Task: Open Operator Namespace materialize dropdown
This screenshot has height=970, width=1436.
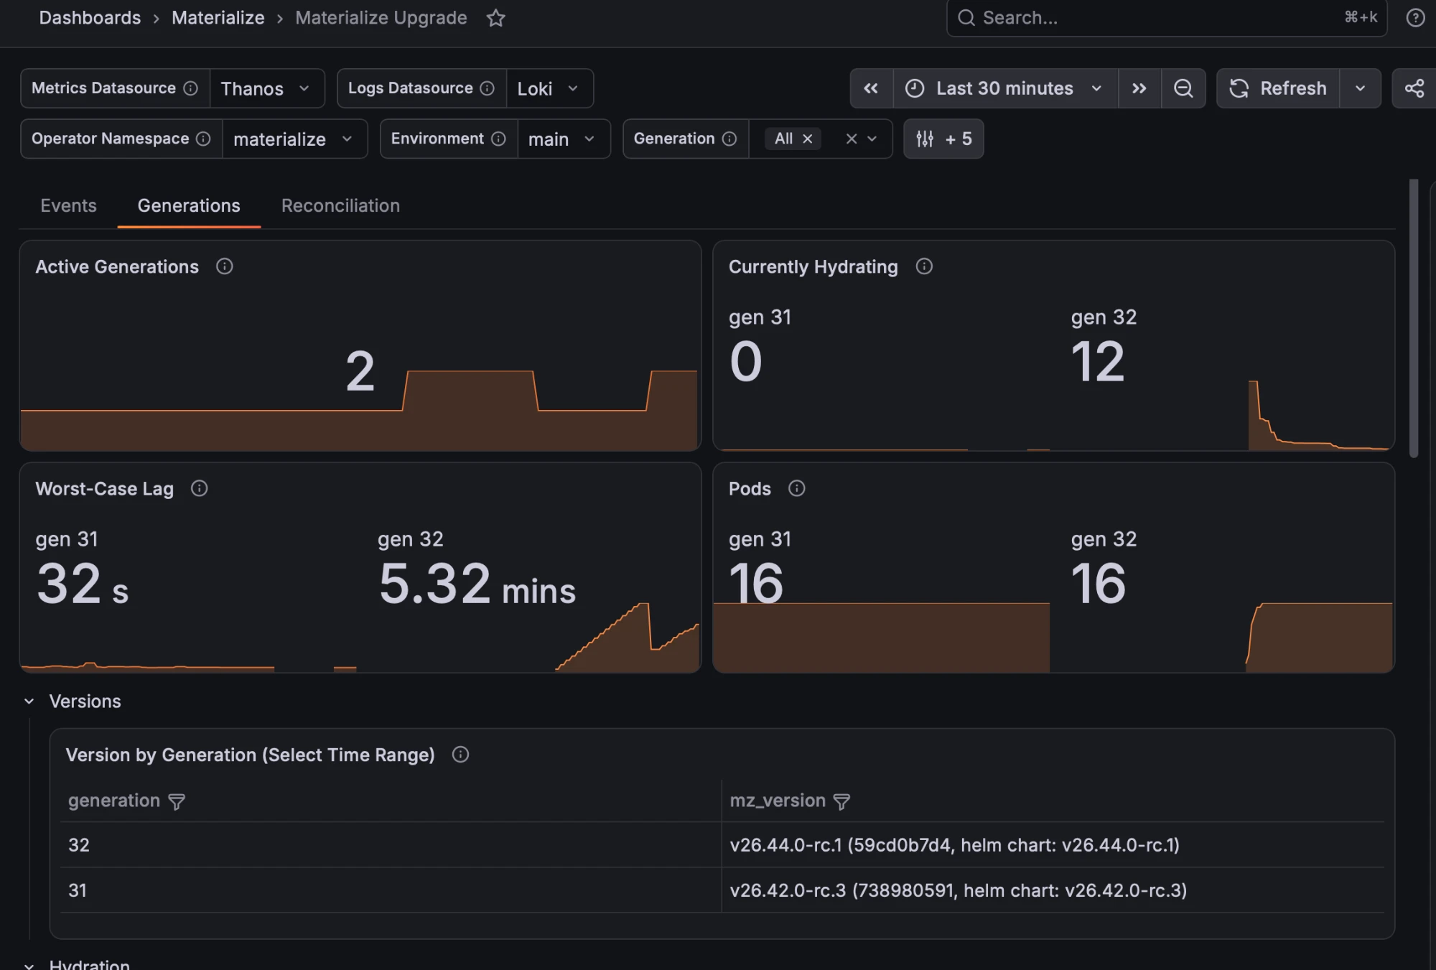Action: point(294,139)
